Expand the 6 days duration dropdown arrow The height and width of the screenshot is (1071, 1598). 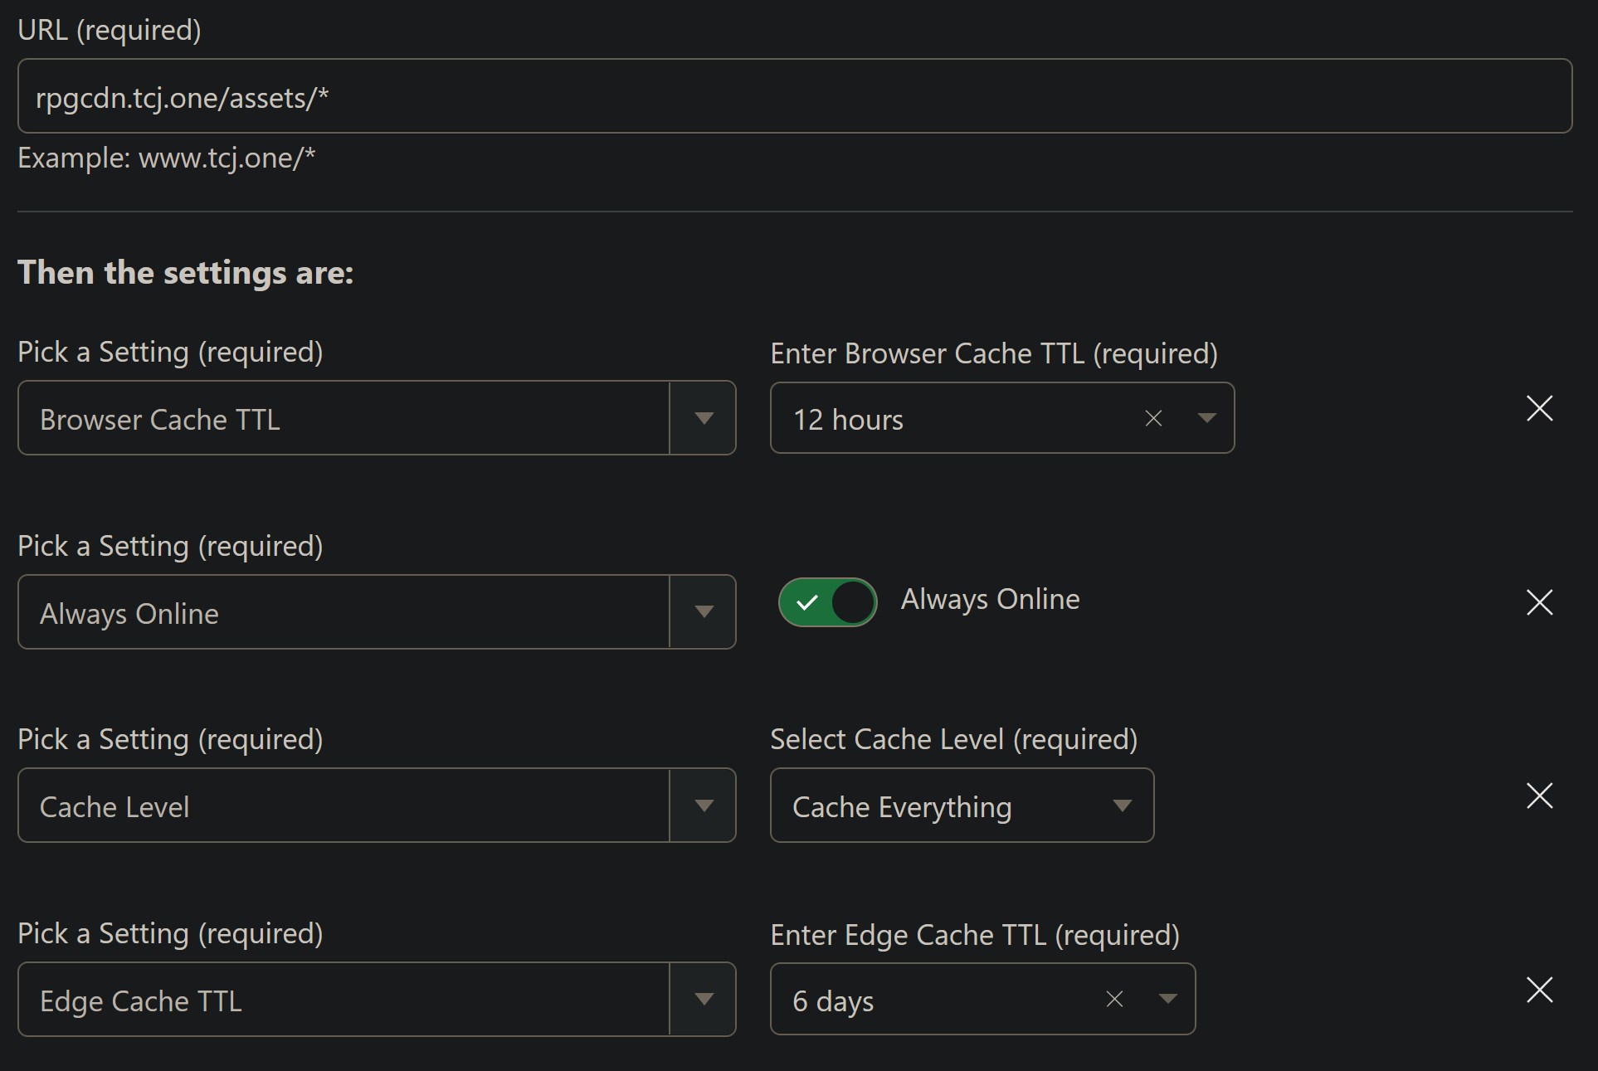point(1167,1000)
